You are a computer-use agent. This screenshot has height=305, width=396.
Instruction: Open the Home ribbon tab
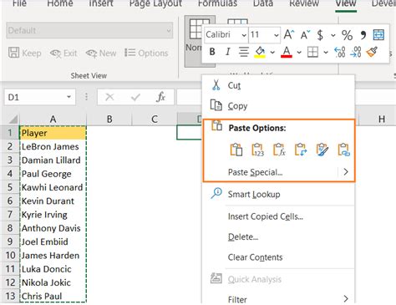tap(60, 3)
